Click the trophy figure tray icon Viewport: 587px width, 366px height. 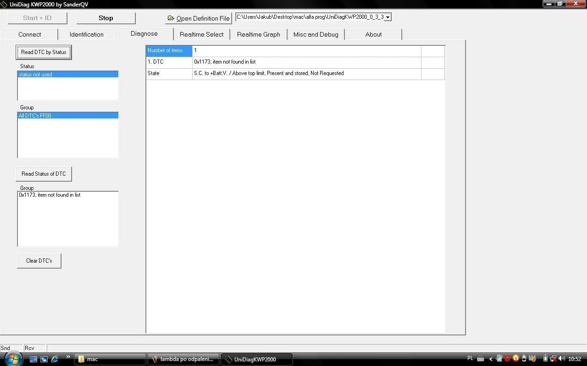coord(499,358)
